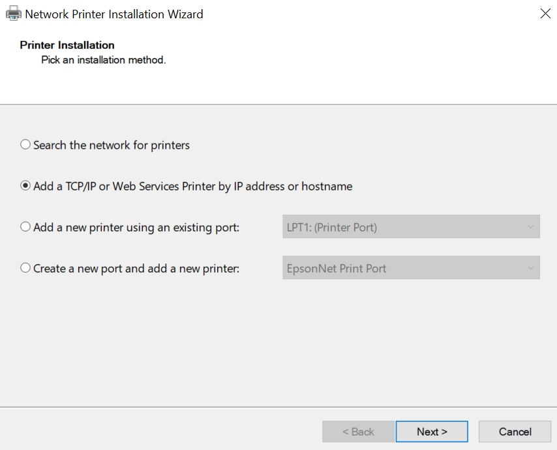Click the printer icon in the title bar
Image resolution: width=557 pixels, height=450 pixels.
pyautogui.click(x=13, y=13)
